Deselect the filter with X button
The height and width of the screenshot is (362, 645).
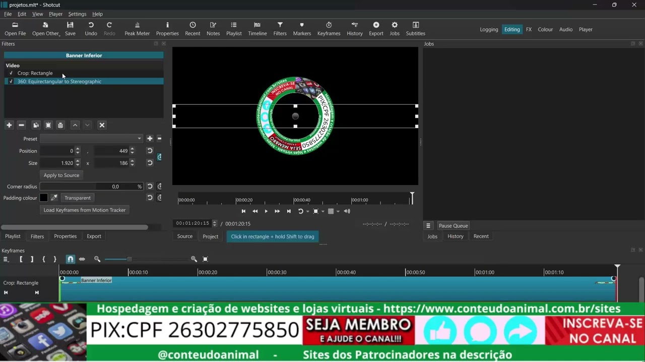click(102, 125)
